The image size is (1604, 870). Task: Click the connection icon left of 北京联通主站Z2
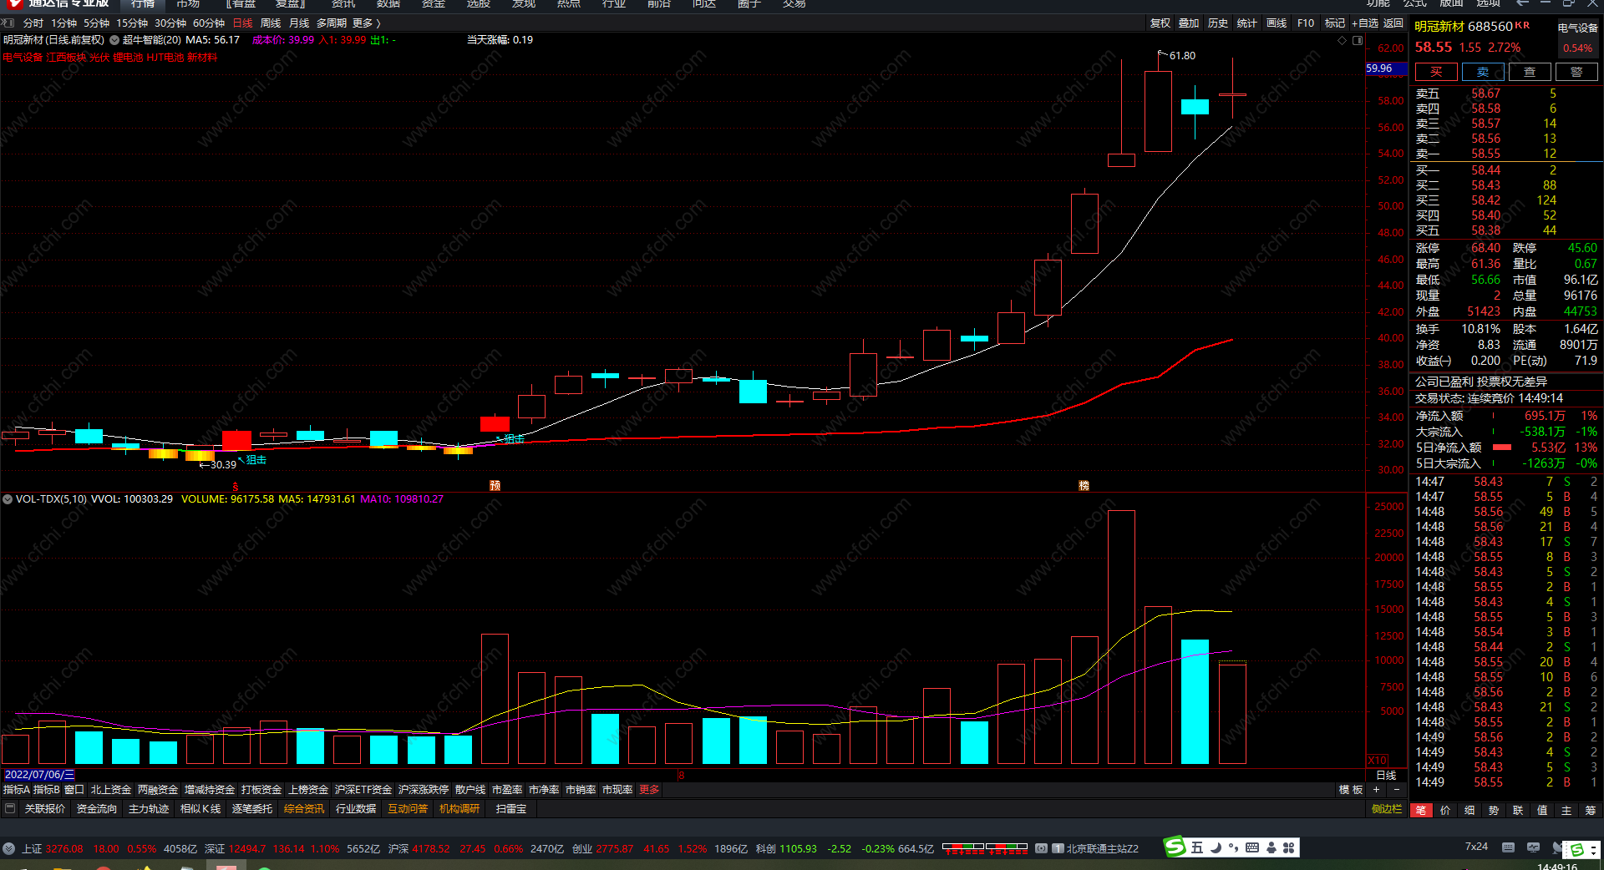[x=1041, y=848]
